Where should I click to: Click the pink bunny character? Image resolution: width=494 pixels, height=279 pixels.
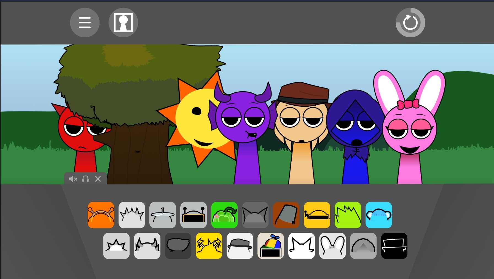[410, 132]
